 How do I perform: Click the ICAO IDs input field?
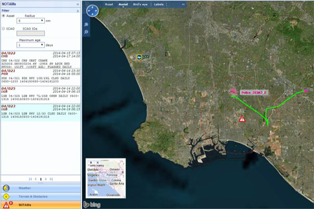(x=31, y=33)
